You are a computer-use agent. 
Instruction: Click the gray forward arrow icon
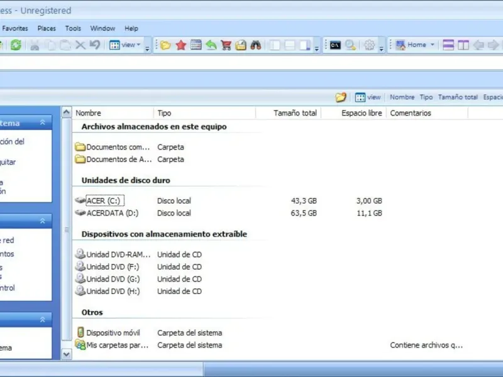493,45
